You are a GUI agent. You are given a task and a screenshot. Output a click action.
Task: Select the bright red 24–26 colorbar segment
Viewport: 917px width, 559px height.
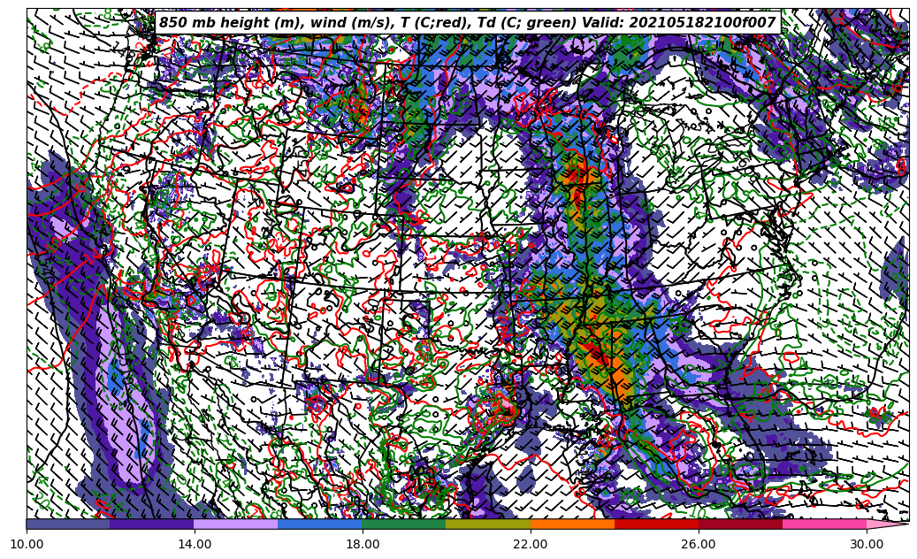656,524
